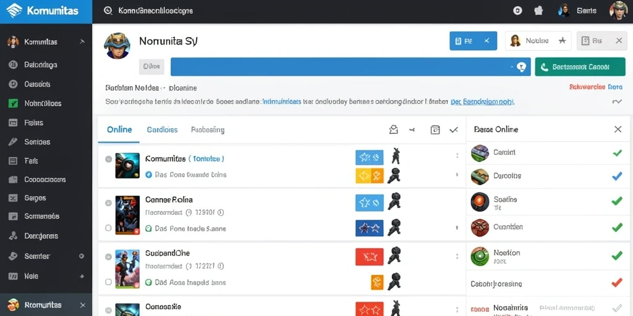Image resolution: width=633 pixels, height=316 pixels.
Task: Select the Dengerers sidebar icon
Action: (x=13, y=236)
